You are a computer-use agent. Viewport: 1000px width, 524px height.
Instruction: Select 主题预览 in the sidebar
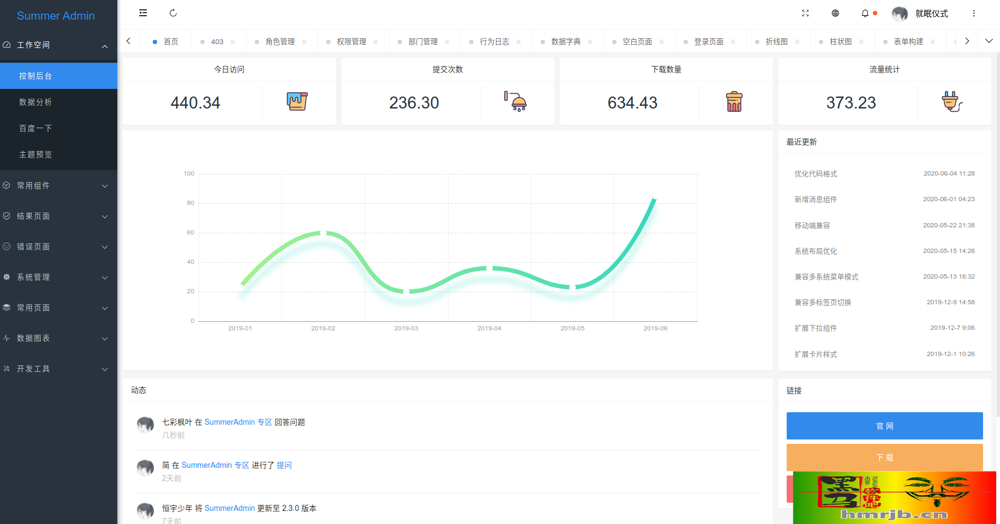click(58, 154)
